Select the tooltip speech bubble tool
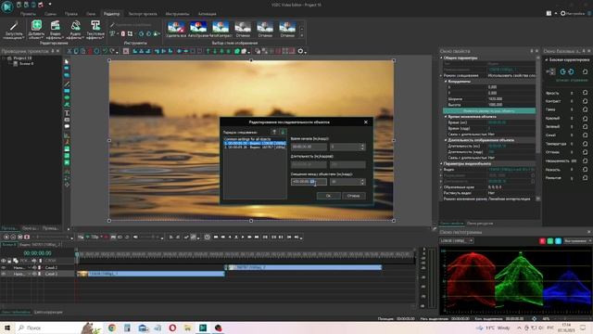The width and height of the screenshot is (593, 334). 67,126
